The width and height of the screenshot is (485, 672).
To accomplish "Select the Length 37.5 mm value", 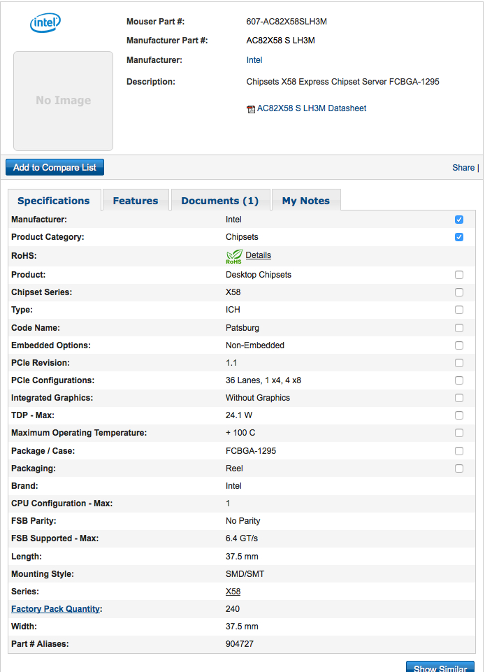I will pyautogui.click(x=242, y=557).
